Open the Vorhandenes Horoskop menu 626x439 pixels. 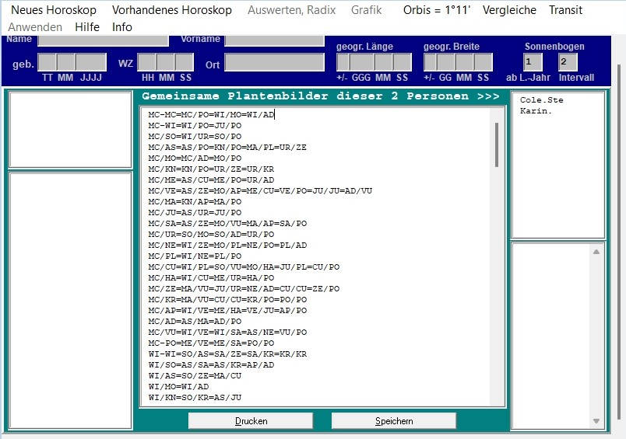point(171,10)
